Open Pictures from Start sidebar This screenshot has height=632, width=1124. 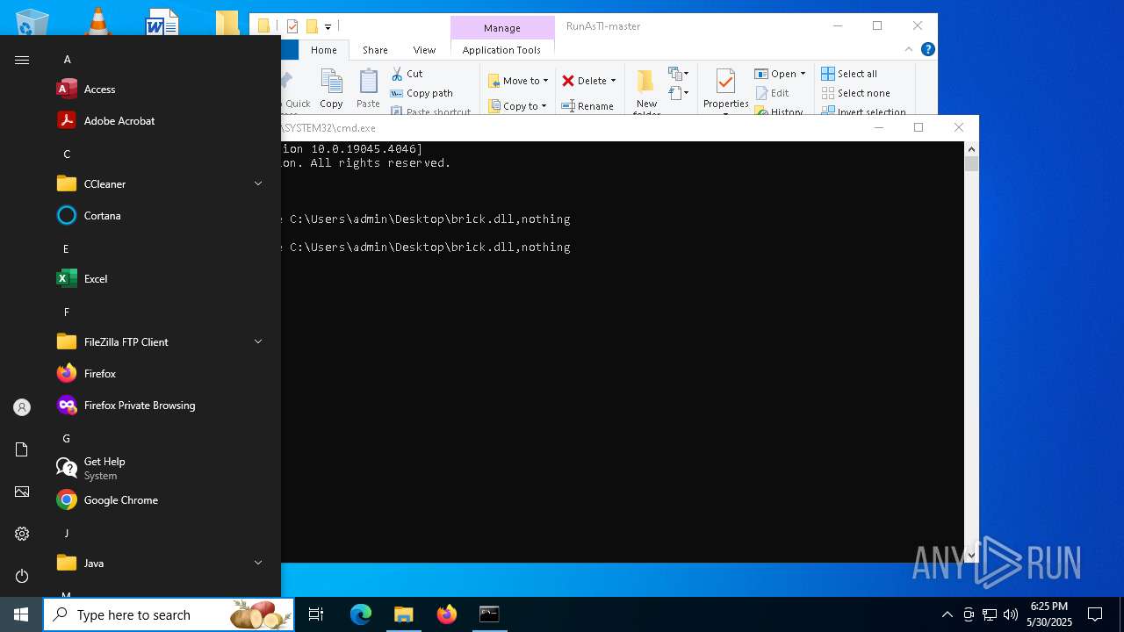[x=22, y=492]
